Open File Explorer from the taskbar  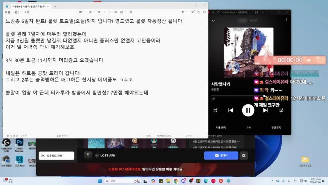pyautogui.click(x=168, y=181)
